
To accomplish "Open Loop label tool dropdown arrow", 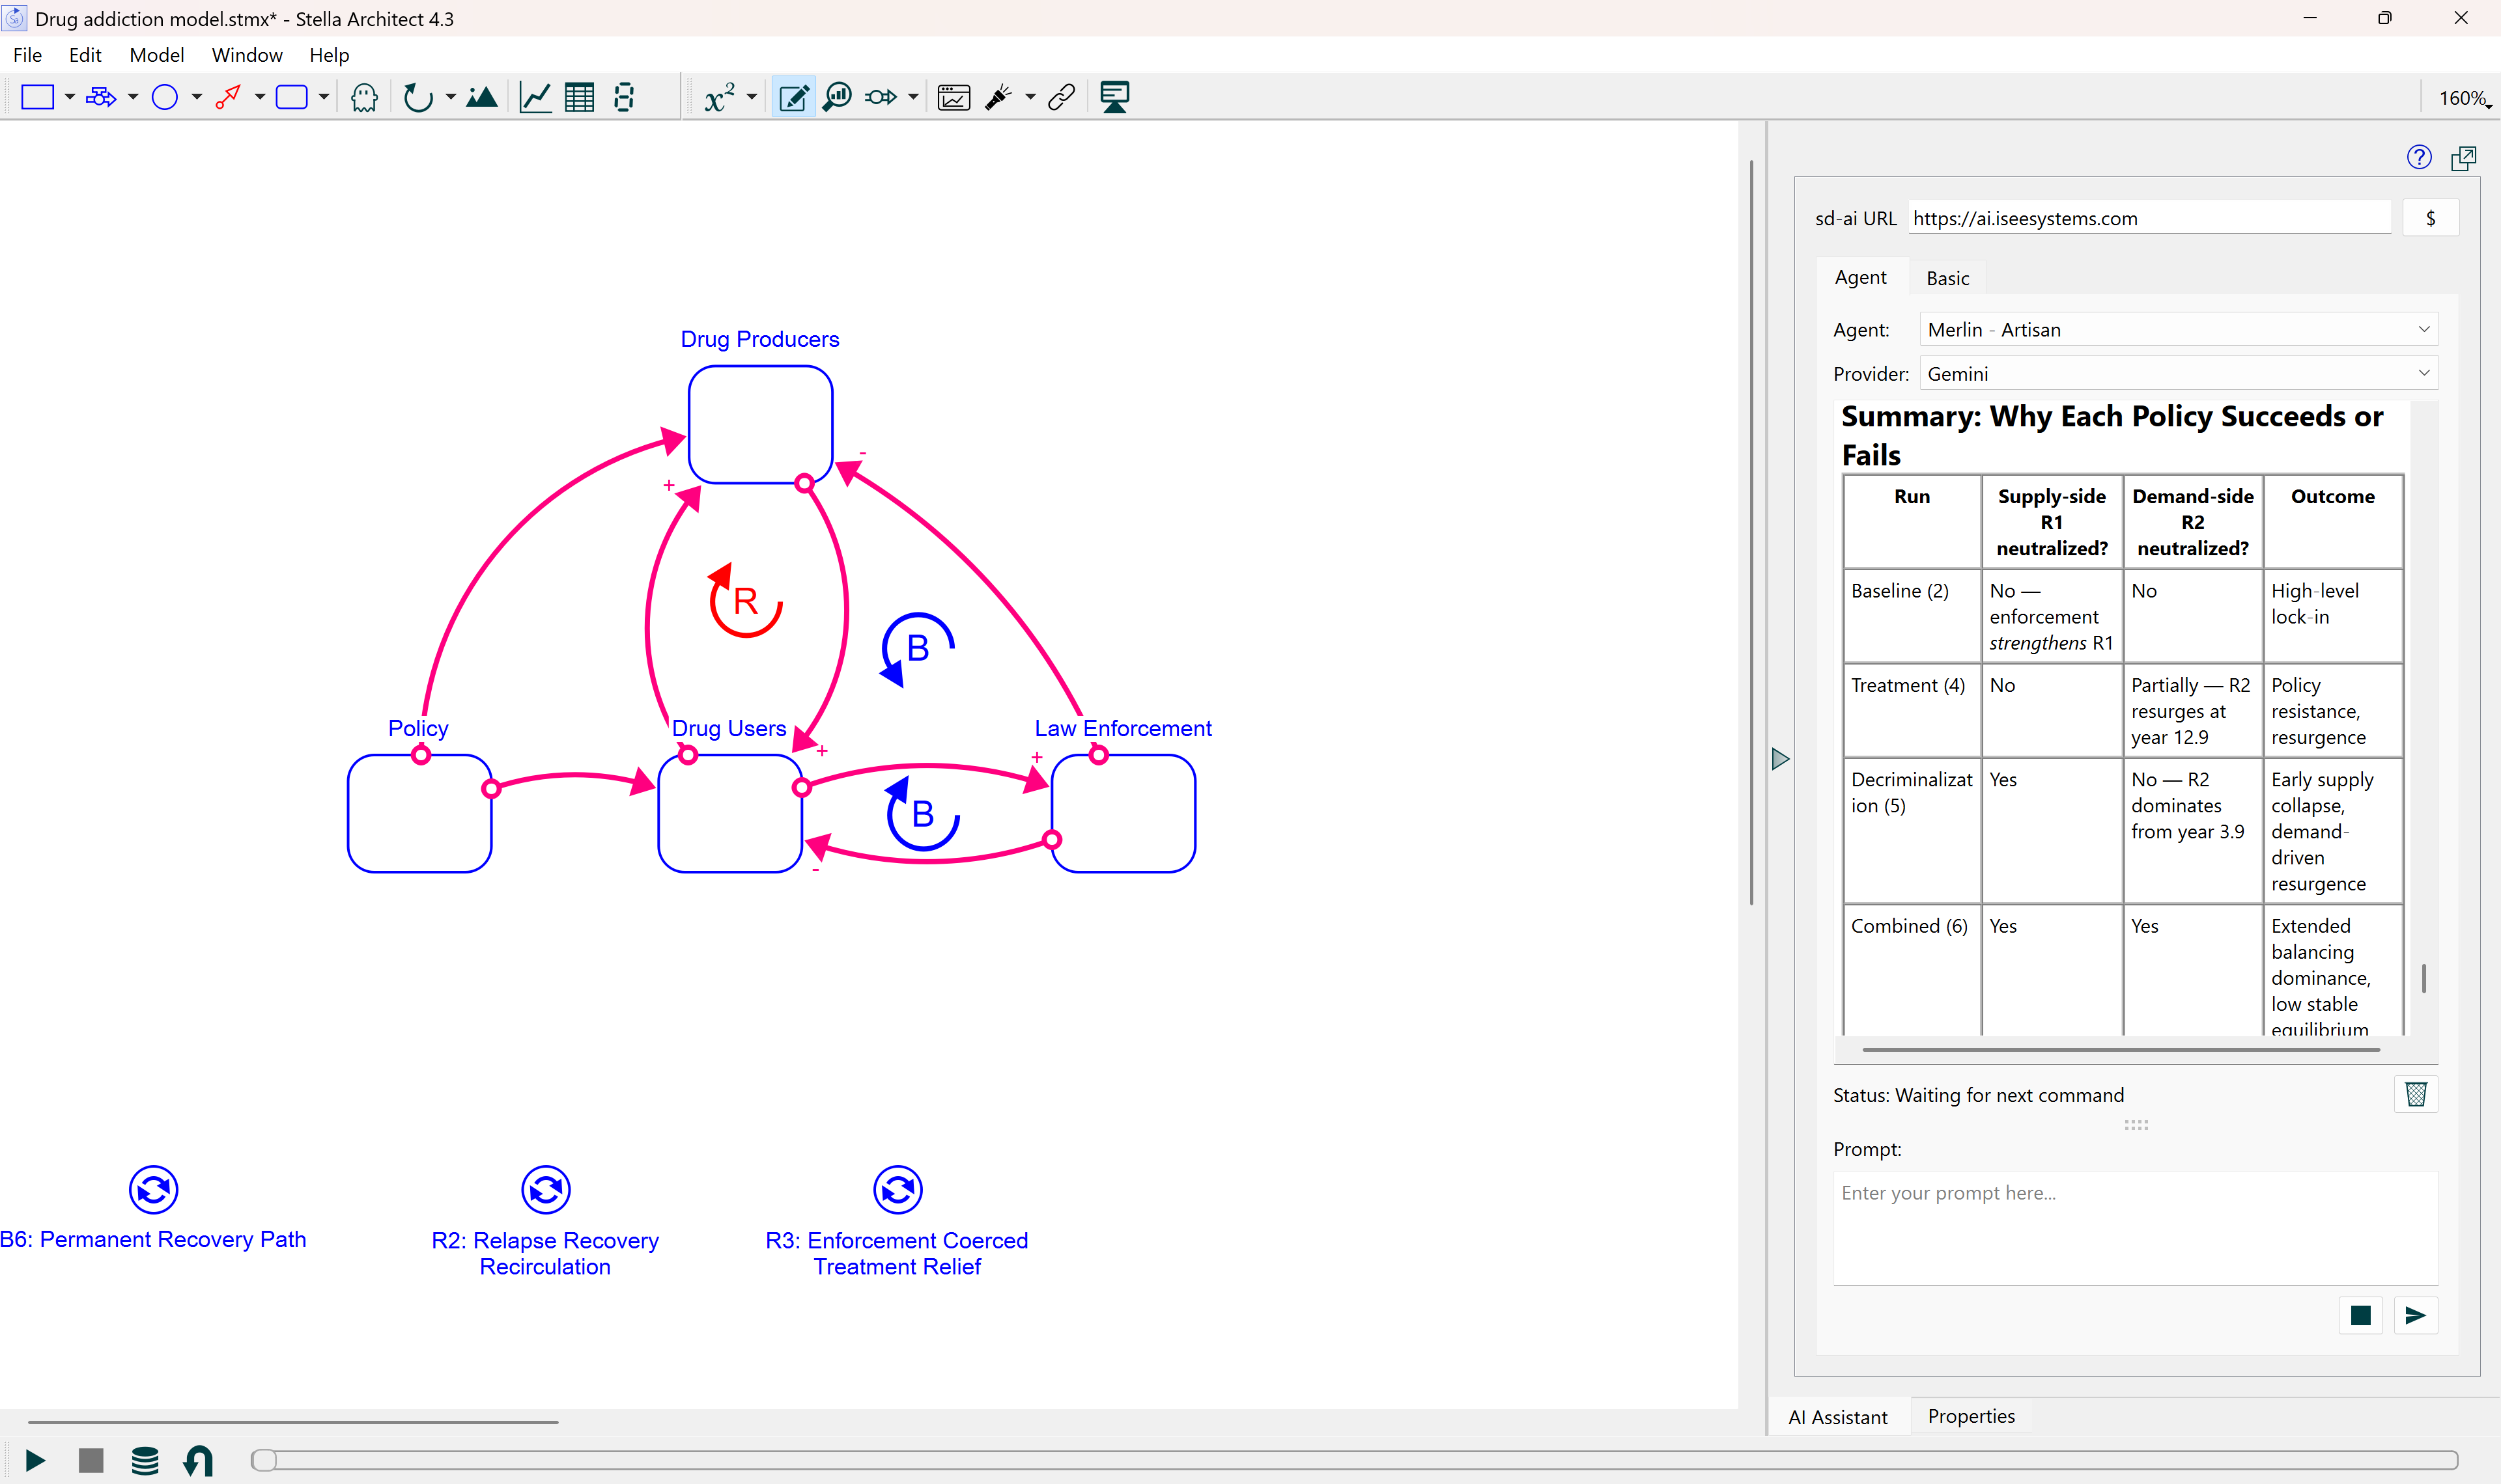I will click(x=451, y=97).
